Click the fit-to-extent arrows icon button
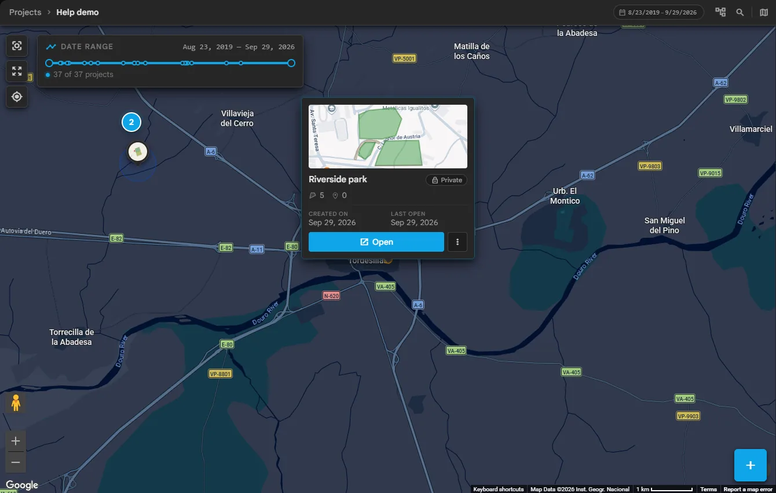 (x=17, y=71)
